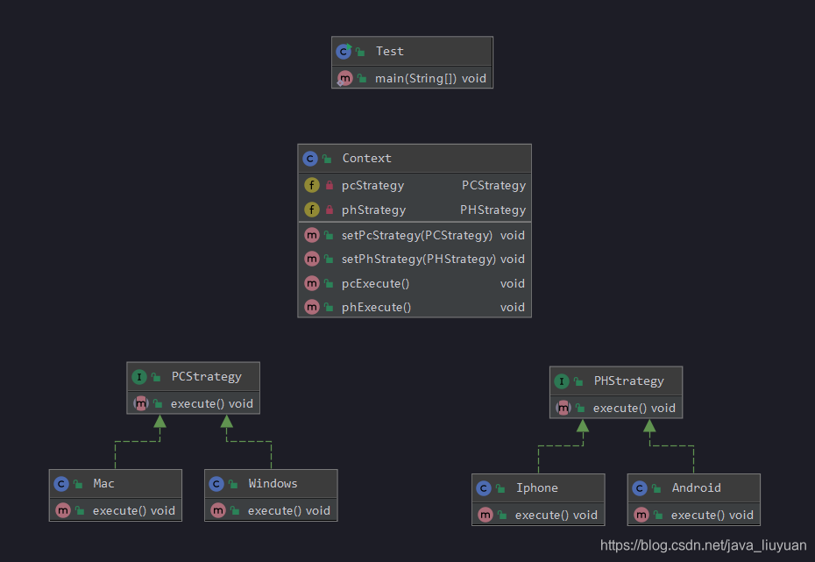Click the class icon beside Iphone
Image resolution: width=815 pixels, height=562 pixels.
[x=484, y=488]
